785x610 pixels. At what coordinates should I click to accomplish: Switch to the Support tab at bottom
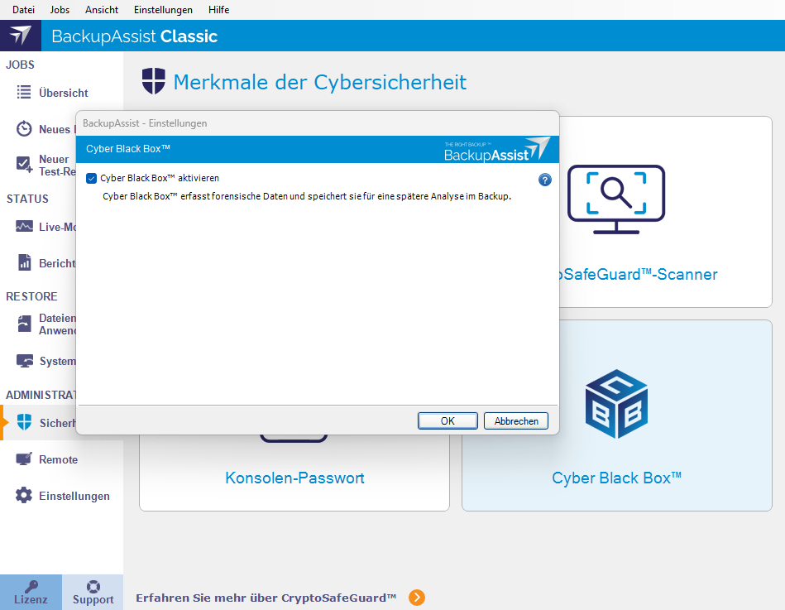[93, 592]
